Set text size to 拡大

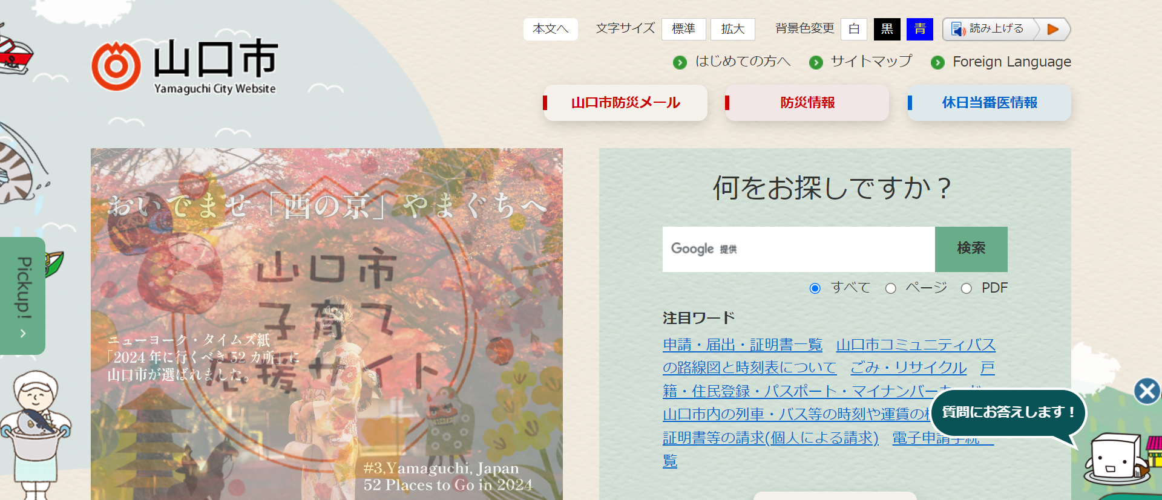(732, 29)
